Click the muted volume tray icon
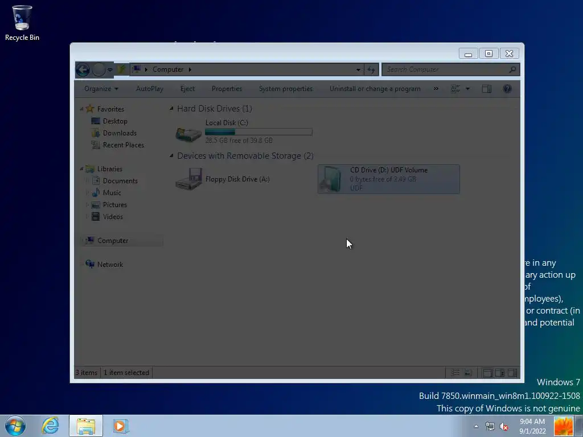Image resolution: width=583 pixels, height=437 pixels. (x=504, y=426)
